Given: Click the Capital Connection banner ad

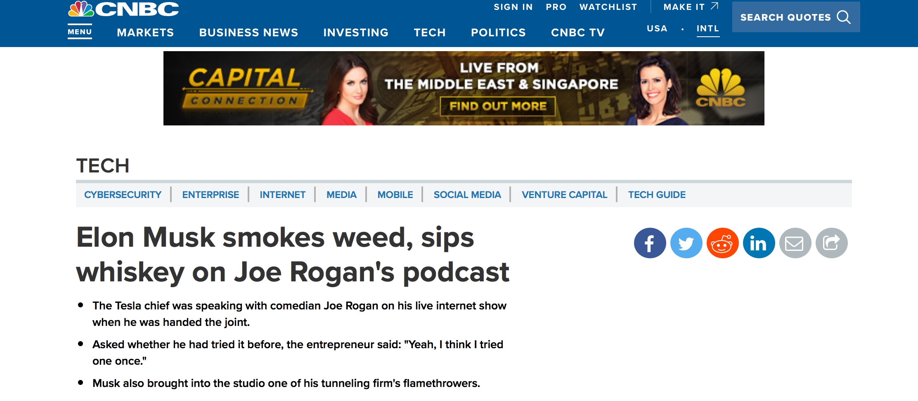Looking at the screenshot, I should click(x=464, y=88).
